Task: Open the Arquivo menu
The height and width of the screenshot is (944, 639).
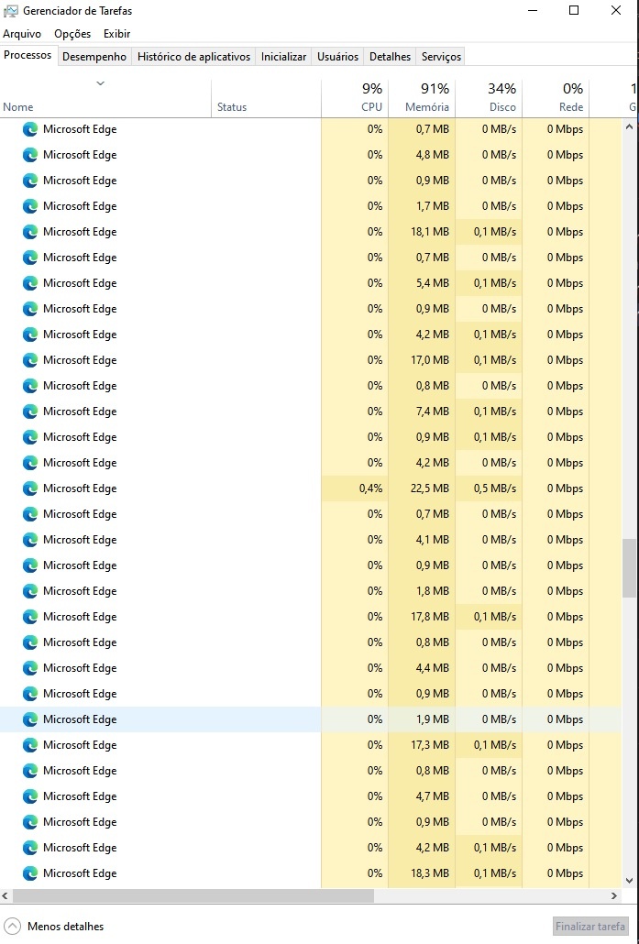Action: click(22, 34)
